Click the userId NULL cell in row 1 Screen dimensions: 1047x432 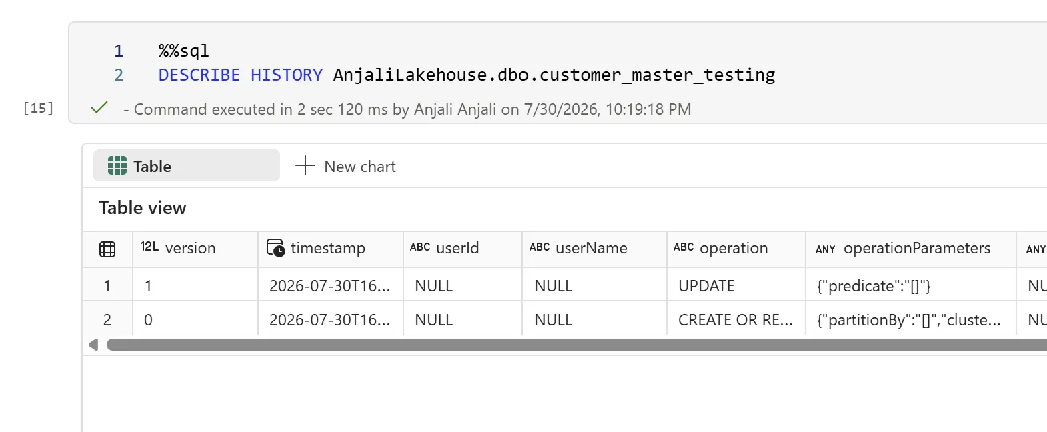463,285
